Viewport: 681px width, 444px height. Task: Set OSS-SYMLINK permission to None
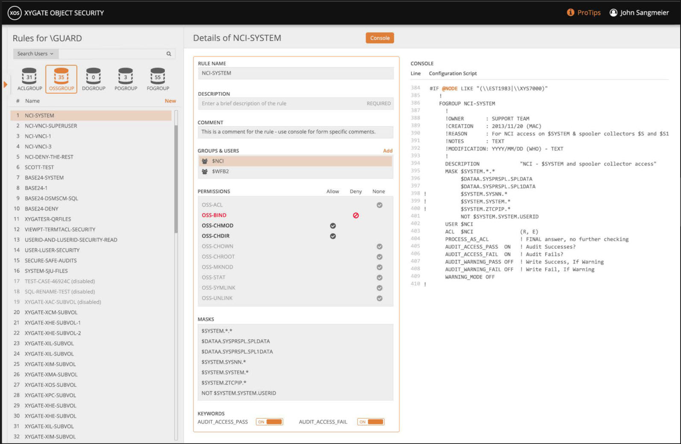point(379,288)
